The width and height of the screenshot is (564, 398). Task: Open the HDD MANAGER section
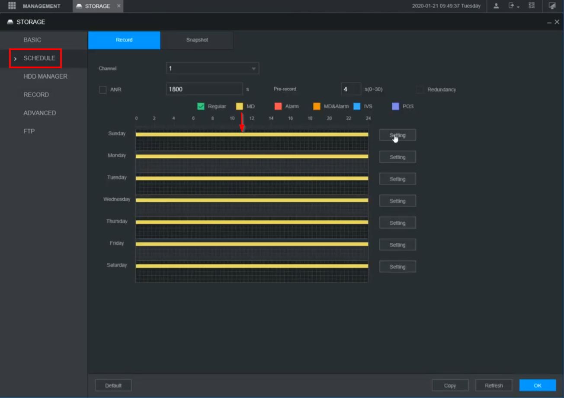click(45, 76)
